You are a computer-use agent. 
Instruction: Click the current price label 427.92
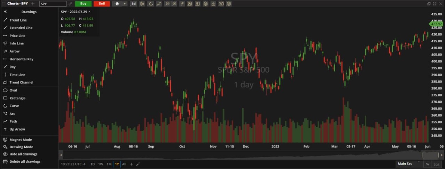click(437, 24)
